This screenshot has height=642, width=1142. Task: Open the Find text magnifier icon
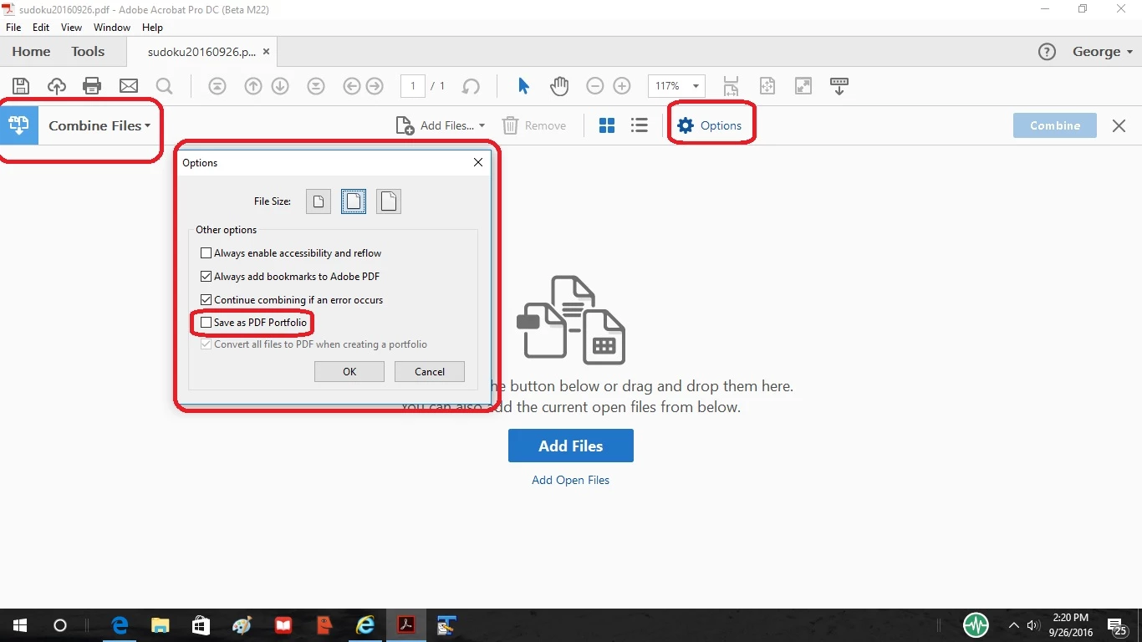tap(164, 85)
